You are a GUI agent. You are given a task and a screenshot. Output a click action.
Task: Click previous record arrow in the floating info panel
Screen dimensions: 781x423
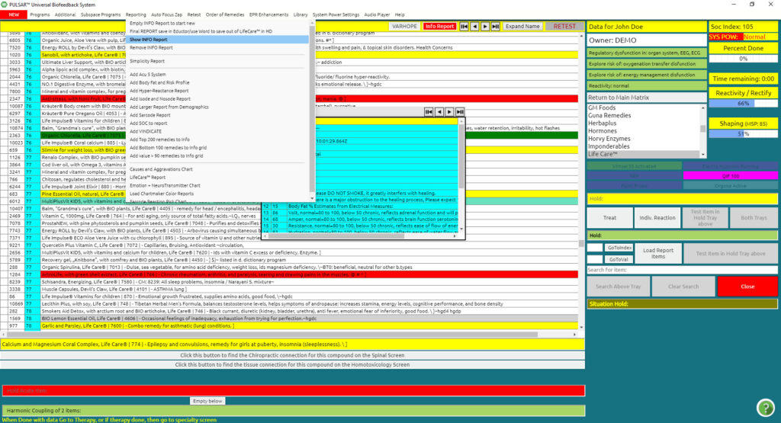click(x=439, y=112)
